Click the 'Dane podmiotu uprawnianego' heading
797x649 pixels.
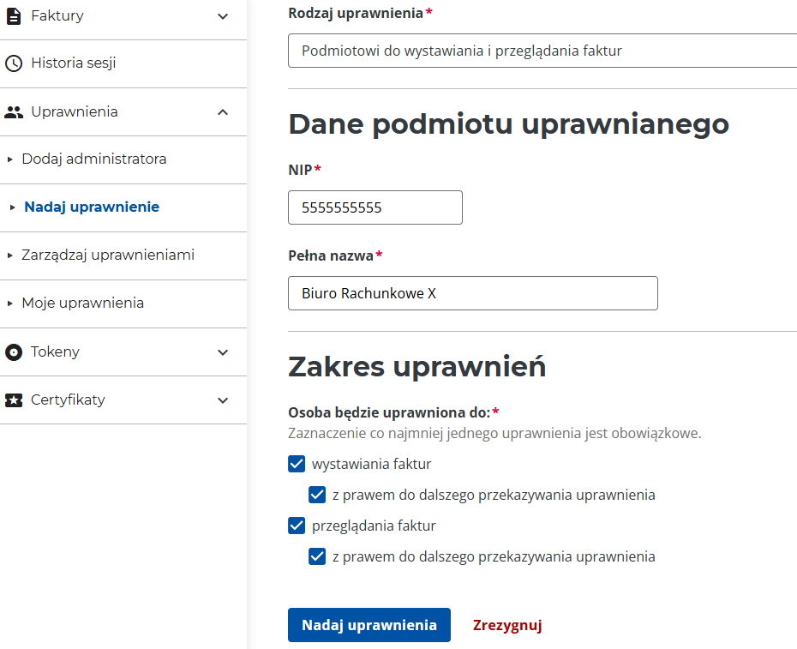pyautogui.click(x=509, y=124)
